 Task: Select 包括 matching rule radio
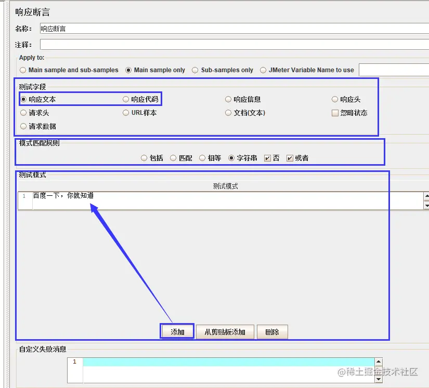click(x=144, y=158)
